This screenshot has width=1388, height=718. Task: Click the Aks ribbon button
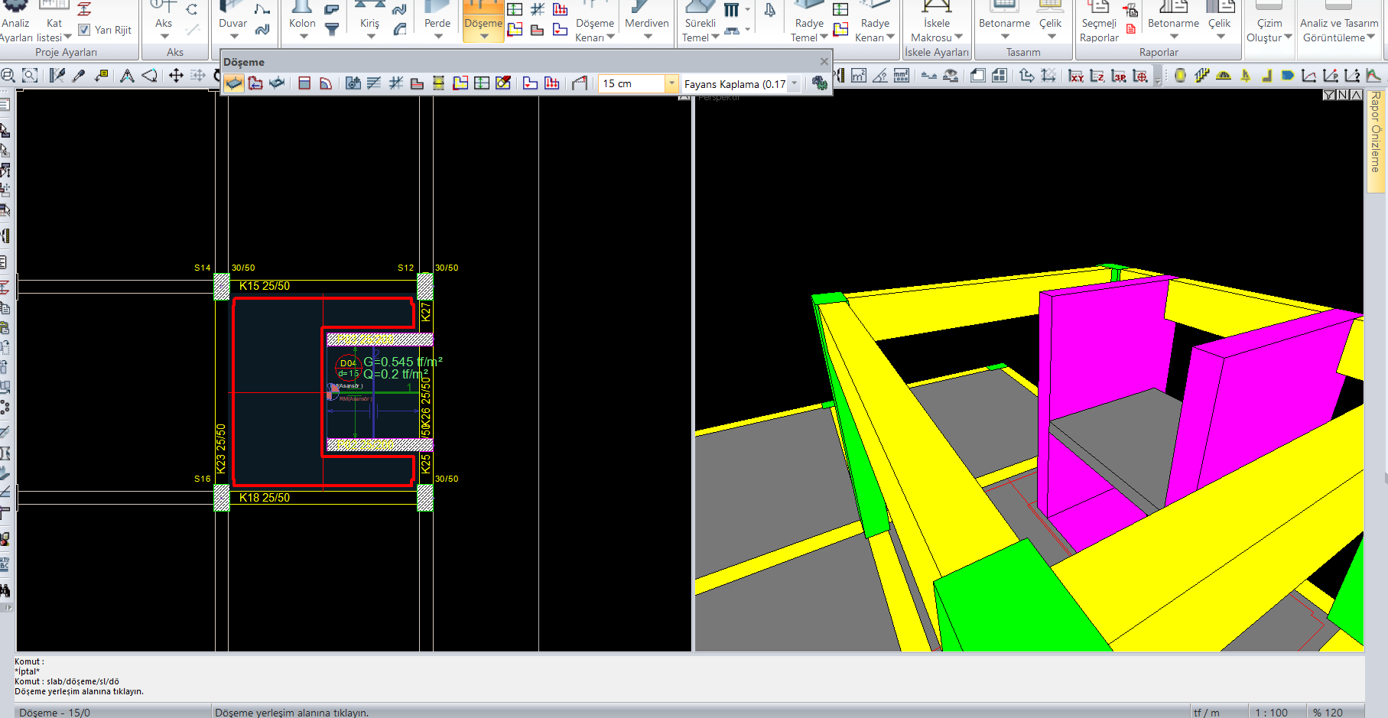pyautogui.click(x=164, y=18)
